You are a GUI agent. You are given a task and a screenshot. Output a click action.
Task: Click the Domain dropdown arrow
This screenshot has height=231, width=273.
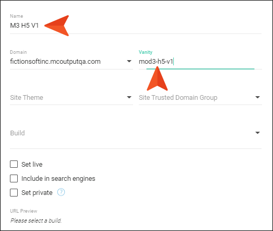[129, 61]
